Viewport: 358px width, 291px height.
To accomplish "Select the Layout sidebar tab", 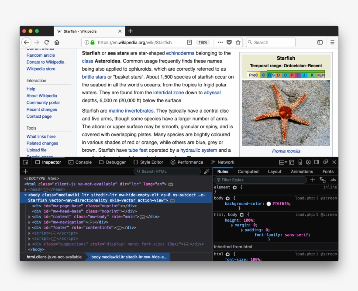I will (x=275, y=171).
